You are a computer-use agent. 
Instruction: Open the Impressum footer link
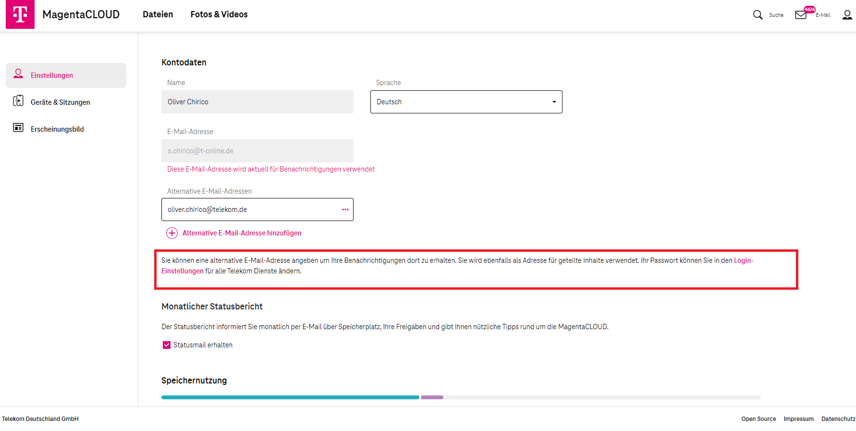click(x=798, y=419)
